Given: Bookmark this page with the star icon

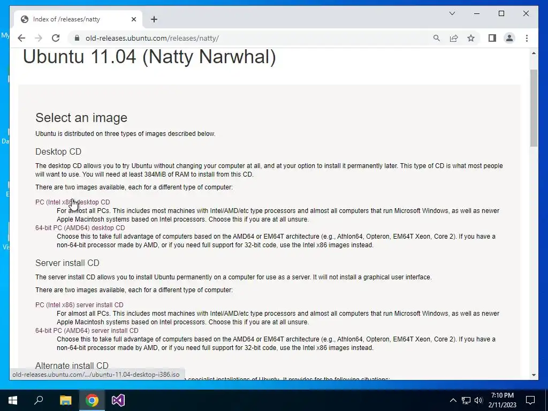Looking at the screenshot, I should coord(471,38).
